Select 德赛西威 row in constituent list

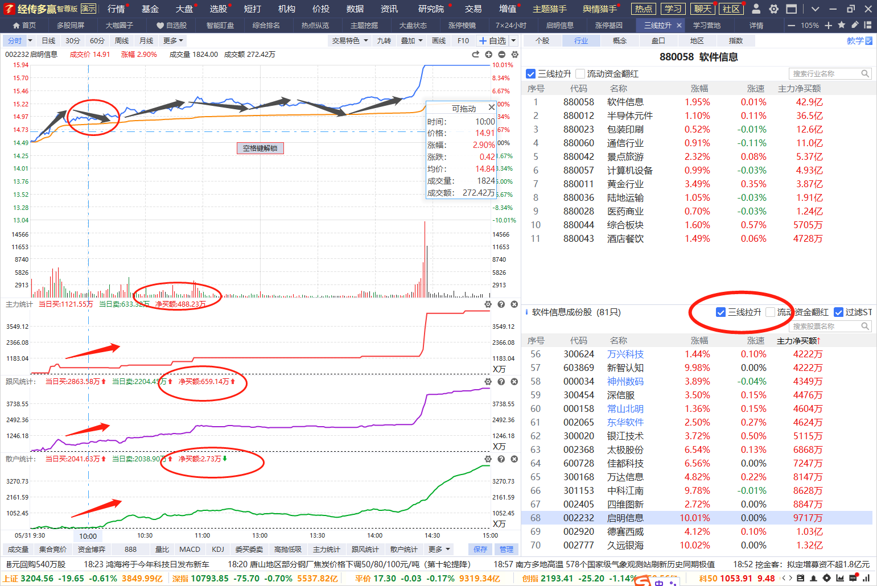[698, 531]
